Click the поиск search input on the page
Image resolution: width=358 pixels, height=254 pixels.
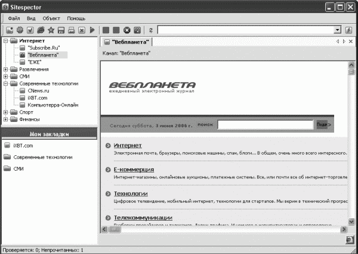(x=266, y=125)
